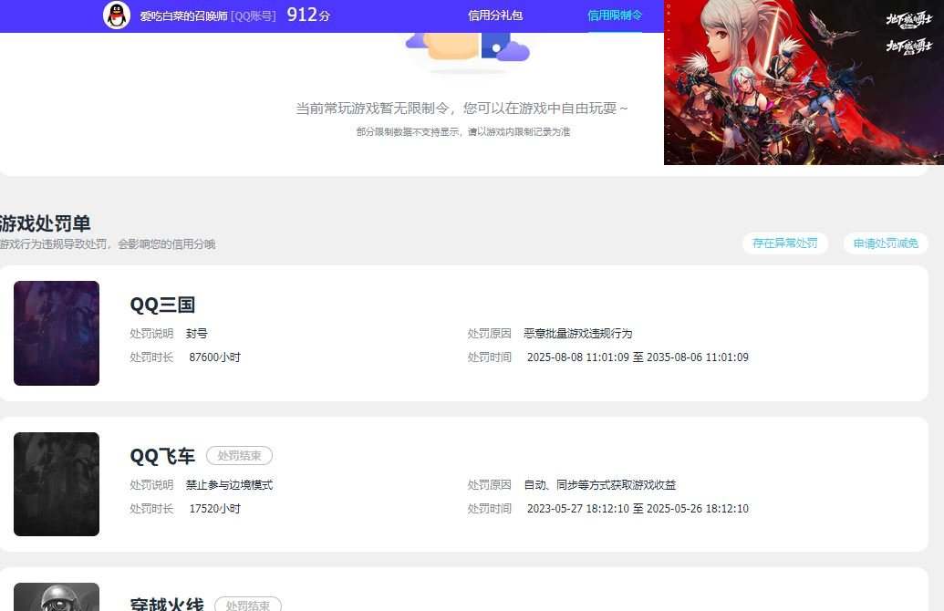Image resolution: width=944 pixels, height=611 pixels.
Task: Click the 穿越火线 title
Action: coord(167,604)
